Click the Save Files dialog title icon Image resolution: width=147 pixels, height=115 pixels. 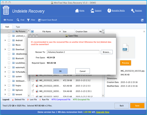click(67, 36)
